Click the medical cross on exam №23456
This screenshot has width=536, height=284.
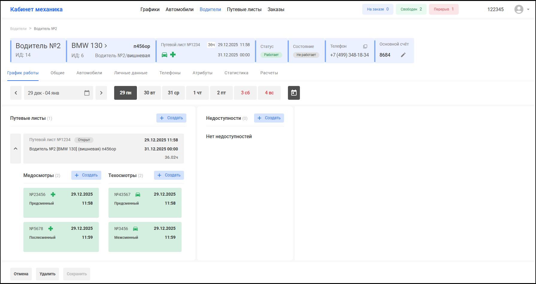coord(53,194)
